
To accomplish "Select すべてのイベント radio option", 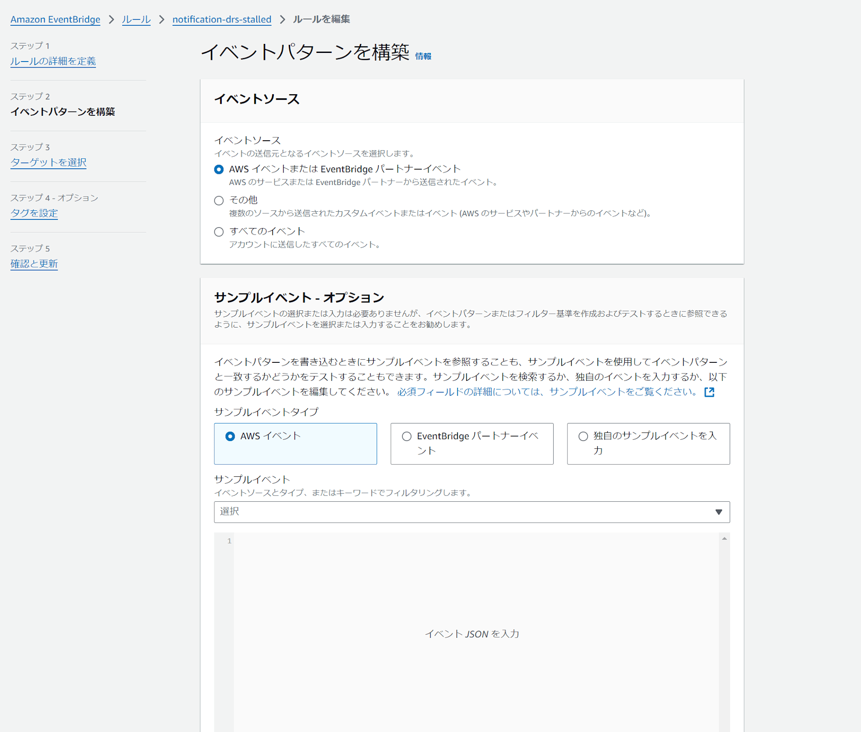I will click(219, 232).
